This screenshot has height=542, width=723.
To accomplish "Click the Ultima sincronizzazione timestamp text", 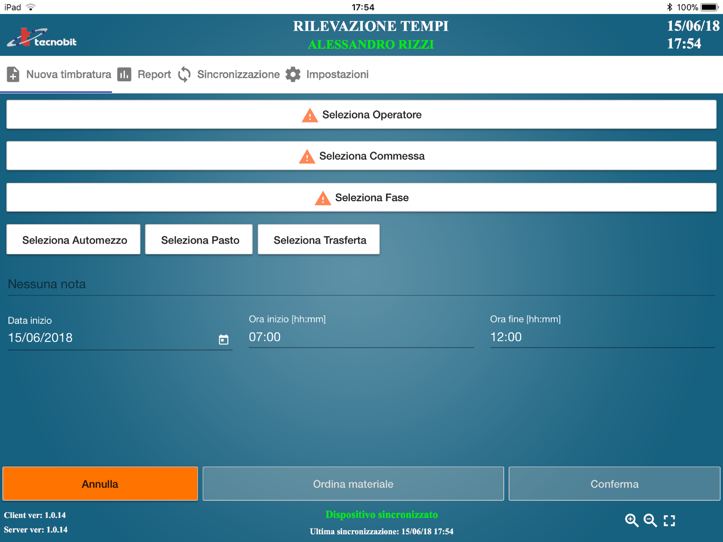I will tap(381, 531).
